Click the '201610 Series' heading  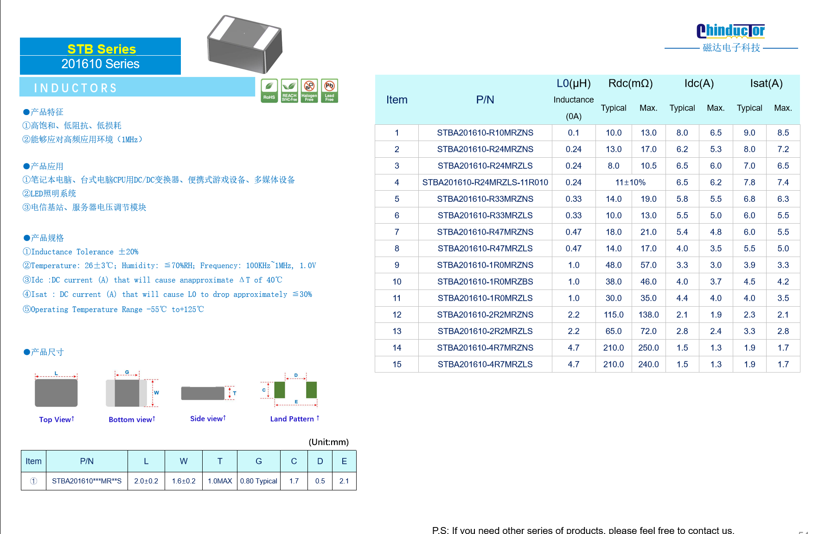[101, 64]
